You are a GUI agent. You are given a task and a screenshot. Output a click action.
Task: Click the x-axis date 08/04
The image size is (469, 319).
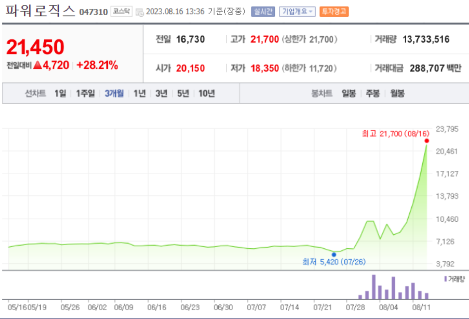(388, 307)
